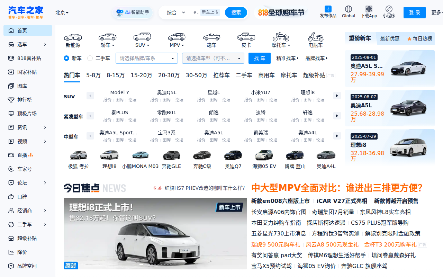Launch the AI智能助手 robot assistant
Image resolution: width=443 pixels, height=277 pixels.
pos(133,12)
